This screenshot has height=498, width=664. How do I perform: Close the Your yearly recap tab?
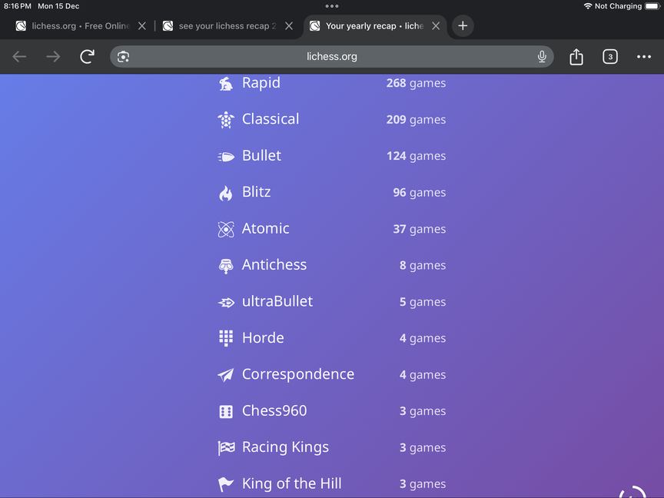click(x=436, y=26)
